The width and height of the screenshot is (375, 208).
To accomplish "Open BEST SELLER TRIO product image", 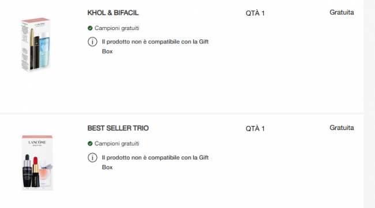I will coord(37,163).
